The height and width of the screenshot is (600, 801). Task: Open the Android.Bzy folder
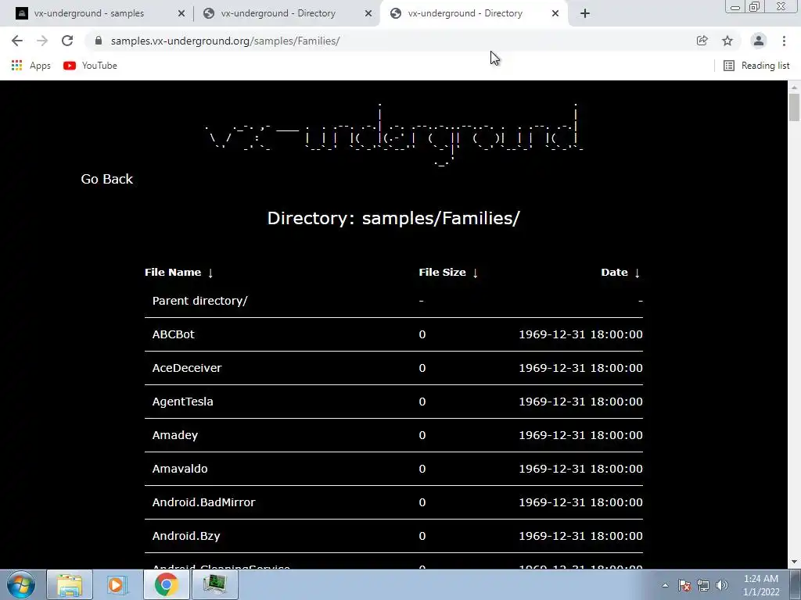point(186,536)
